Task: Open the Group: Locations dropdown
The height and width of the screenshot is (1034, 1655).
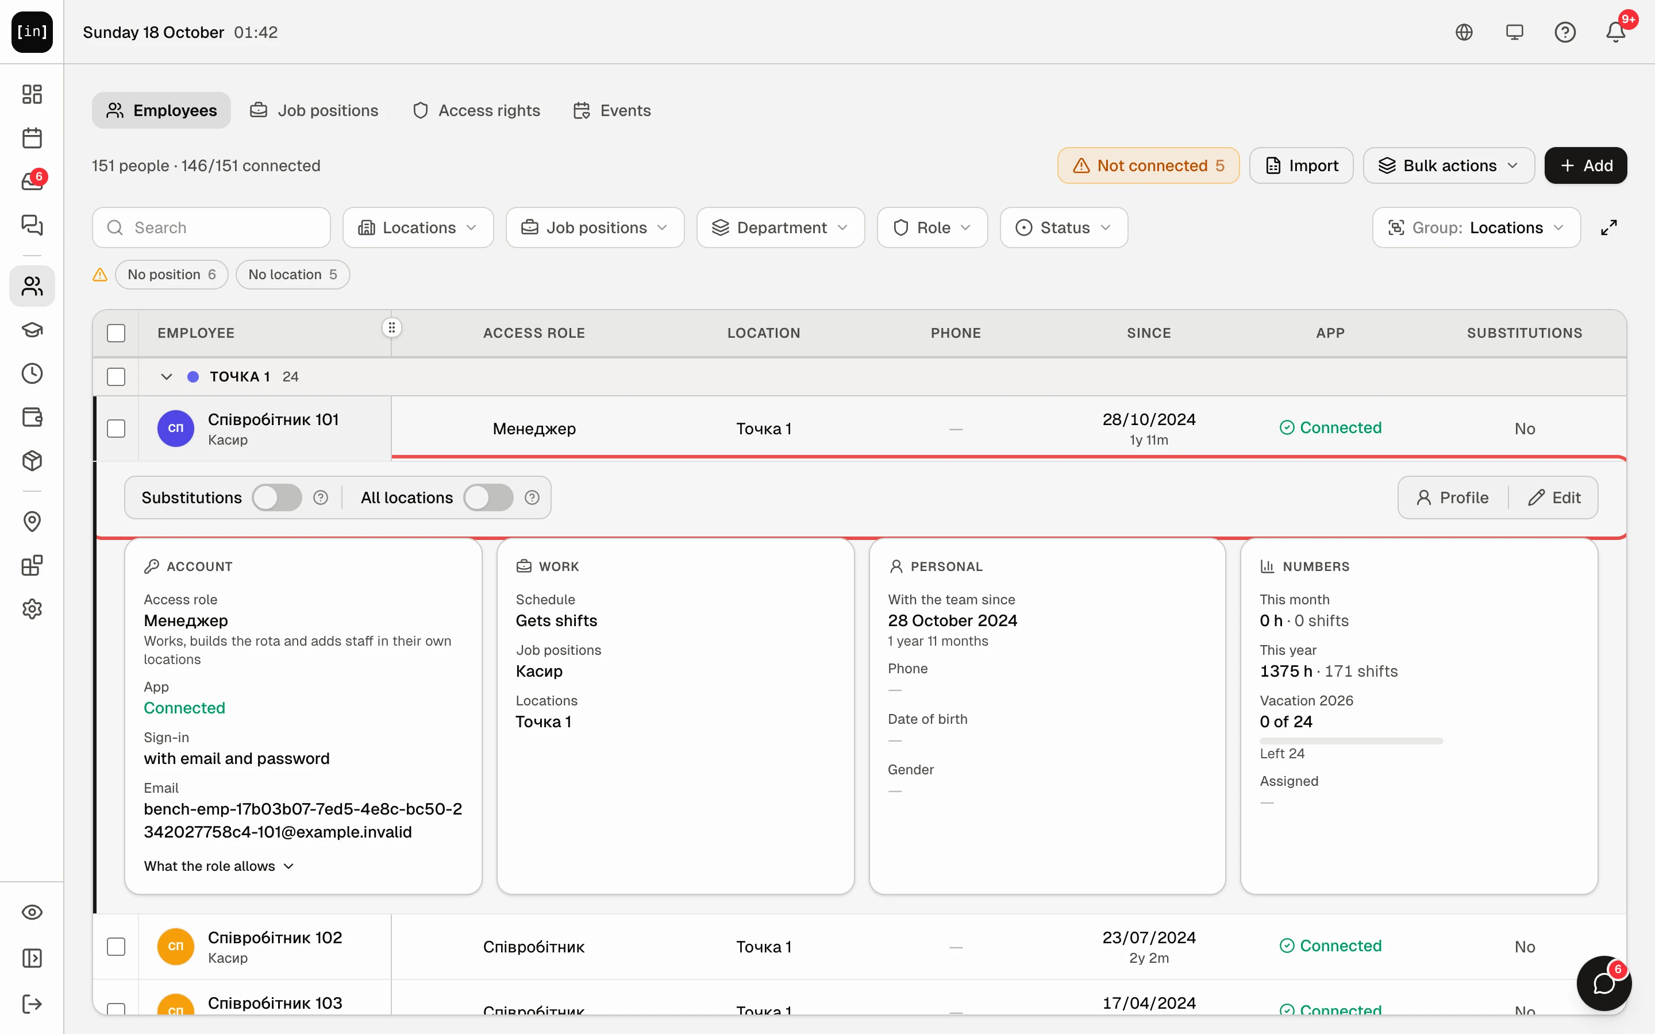Action: coord(1476,227)
